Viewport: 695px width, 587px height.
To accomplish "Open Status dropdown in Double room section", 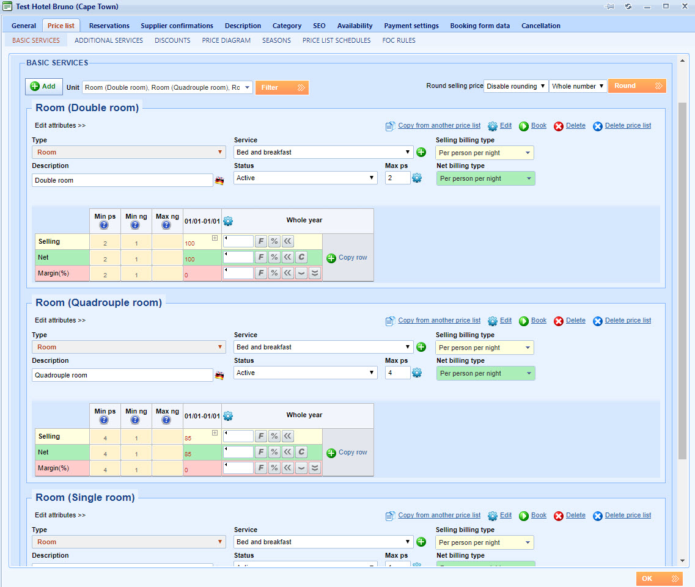I will point(306,178).
